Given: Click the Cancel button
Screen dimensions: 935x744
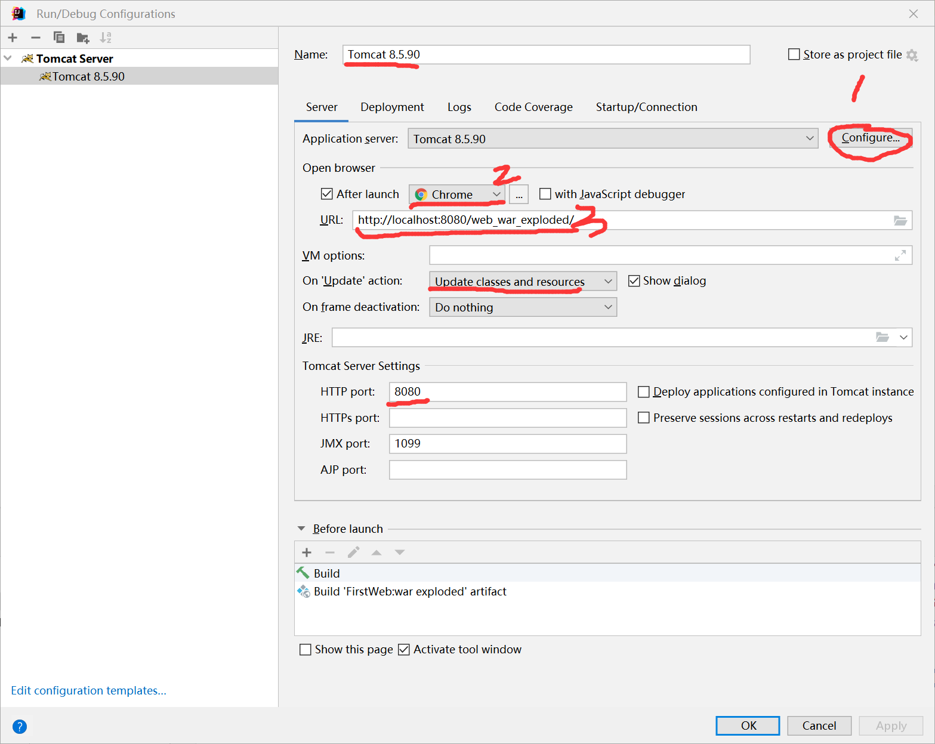Looking at the screenshot, I should click(x=819, y=726).
